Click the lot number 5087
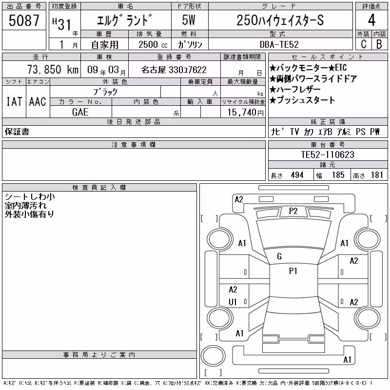390x390 pixels. (24, 20)
